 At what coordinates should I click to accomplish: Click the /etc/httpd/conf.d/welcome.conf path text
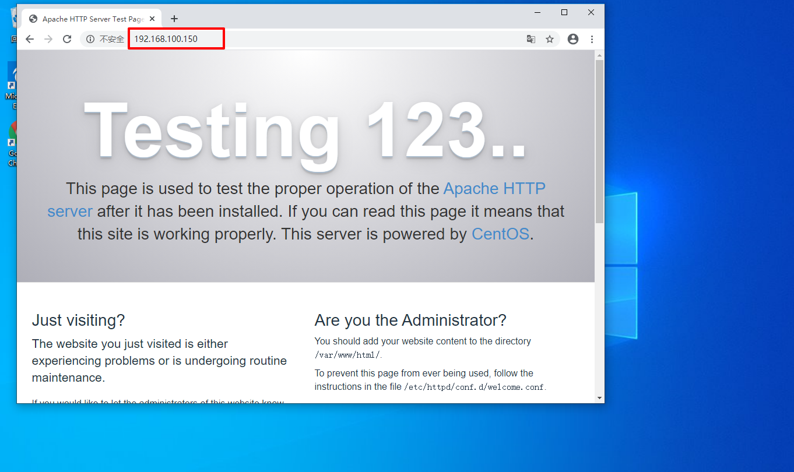(x=474, y=387)
